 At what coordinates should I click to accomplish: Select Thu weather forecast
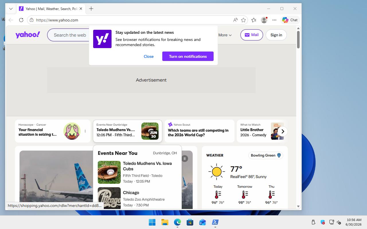[271, 195]
